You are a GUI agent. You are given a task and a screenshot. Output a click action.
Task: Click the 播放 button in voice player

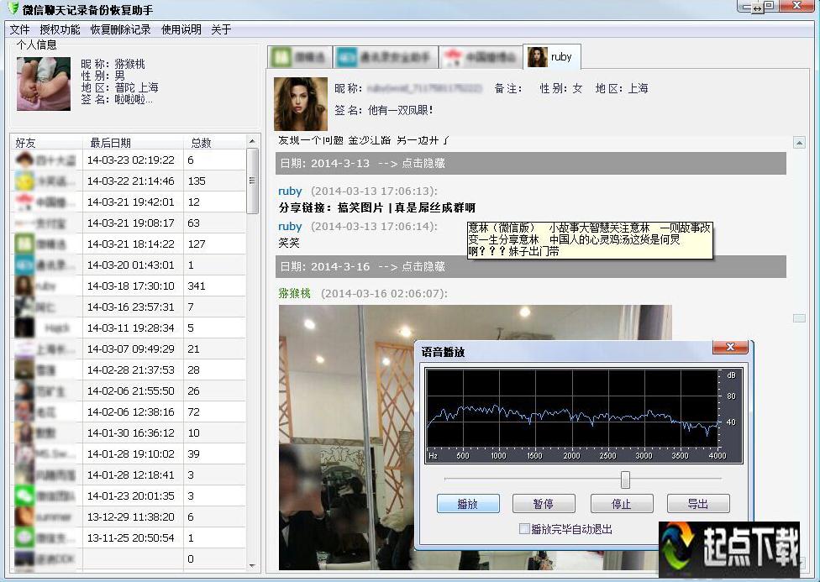pos(468,504)
